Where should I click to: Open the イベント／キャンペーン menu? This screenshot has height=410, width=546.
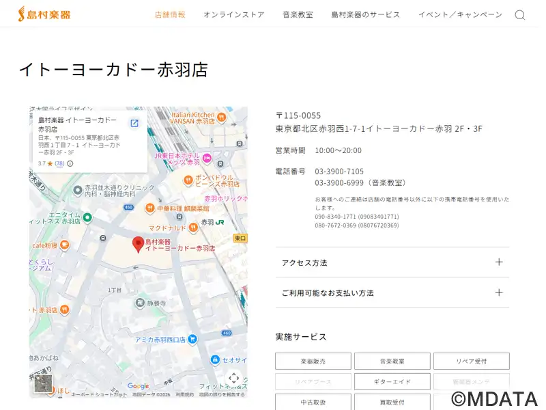coord(459,14)
